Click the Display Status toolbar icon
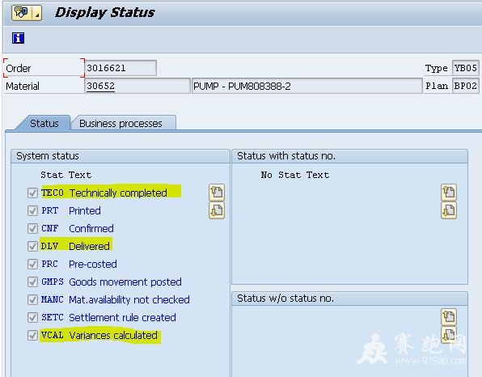 (22, 13)
